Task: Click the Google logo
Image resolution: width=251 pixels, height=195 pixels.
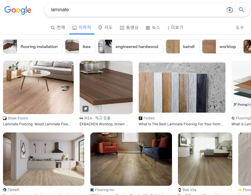Action: pyautogui.click(x=18, y=10)
